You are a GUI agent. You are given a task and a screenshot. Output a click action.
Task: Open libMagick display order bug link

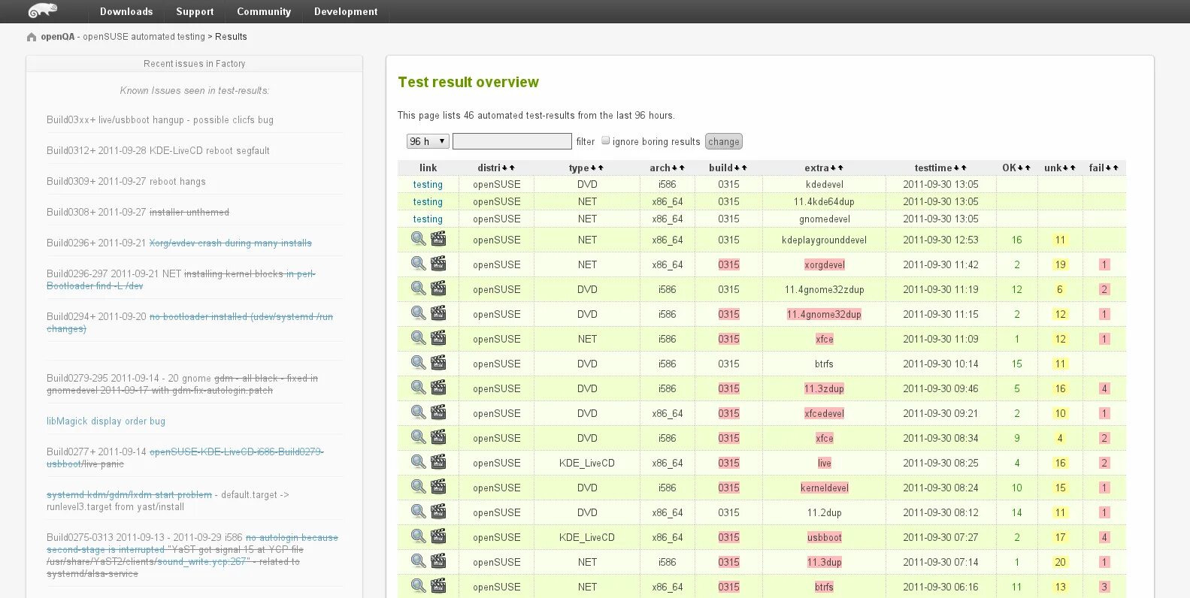[x=106, y=421]
